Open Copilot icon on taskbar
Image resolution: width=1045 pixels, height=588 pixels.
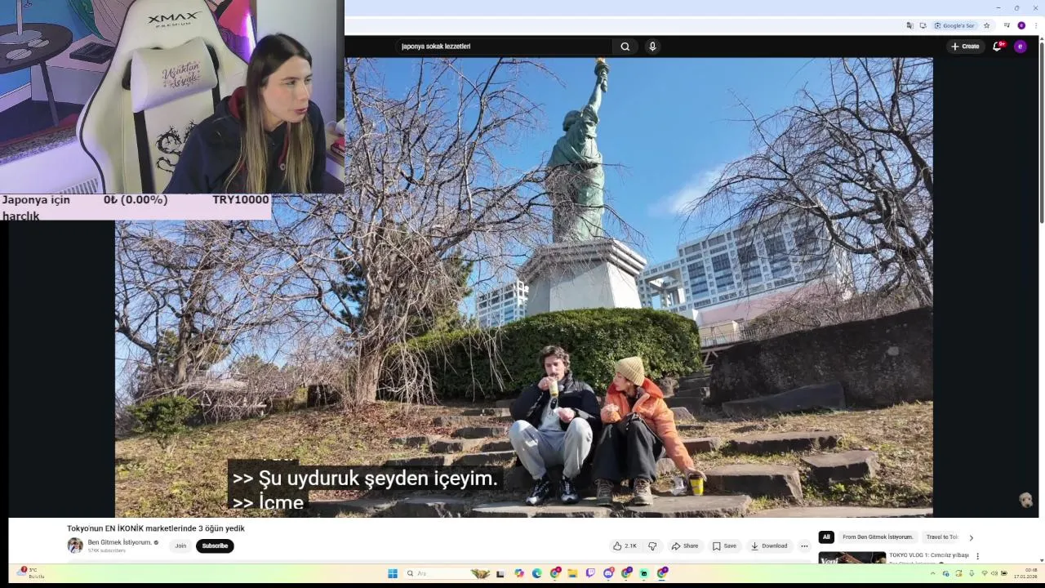[x=518, y=573]
